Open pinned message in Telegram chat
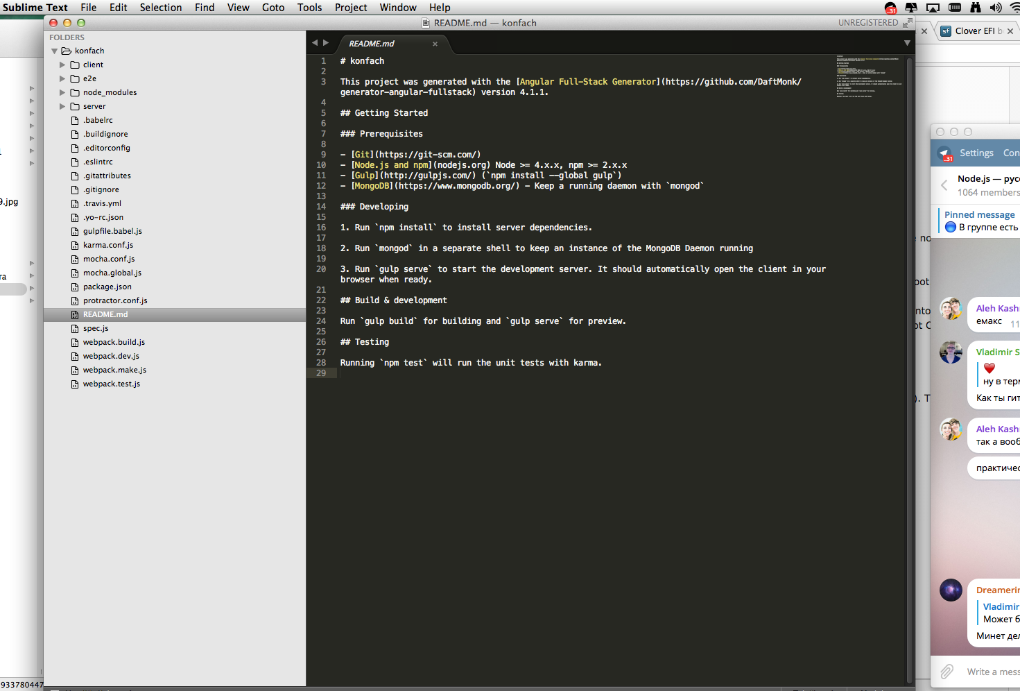Image resolution: width=1020 pixels, height=691 pixels. point(979,221)
